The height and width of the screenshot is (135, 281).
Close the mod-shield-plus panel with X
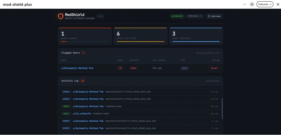click(x=278, y=4)
